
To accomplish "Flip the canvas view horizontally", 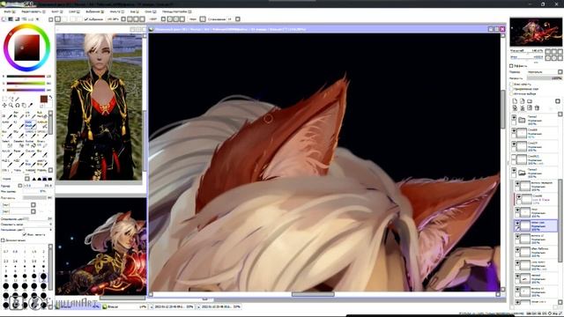I will pos(203,19).
